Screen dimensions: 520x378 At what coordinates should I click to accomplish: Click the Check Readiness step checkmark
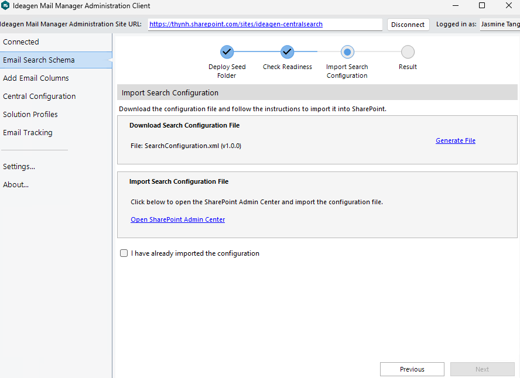click(287, 52)
